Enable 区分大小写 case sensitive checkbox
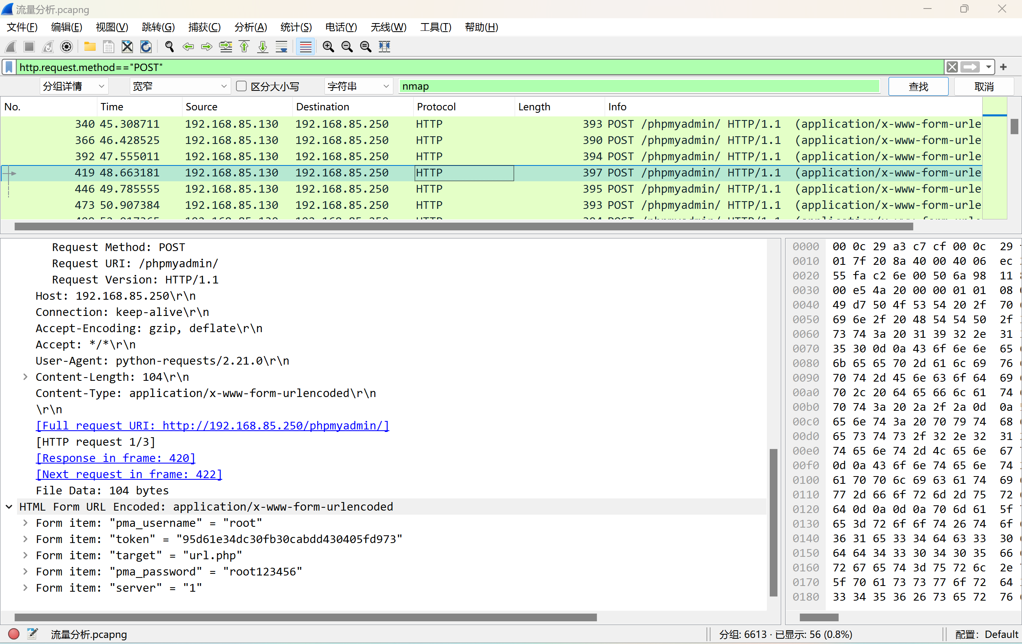The width and height of the screenshot is (1022, 644). click(241, 86)
